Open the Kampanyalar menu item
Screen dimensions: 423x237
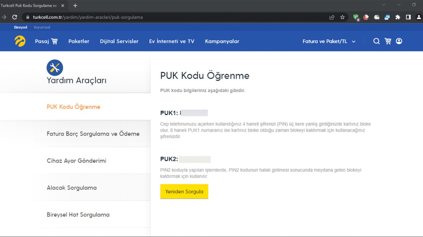[x=222, y=41]
